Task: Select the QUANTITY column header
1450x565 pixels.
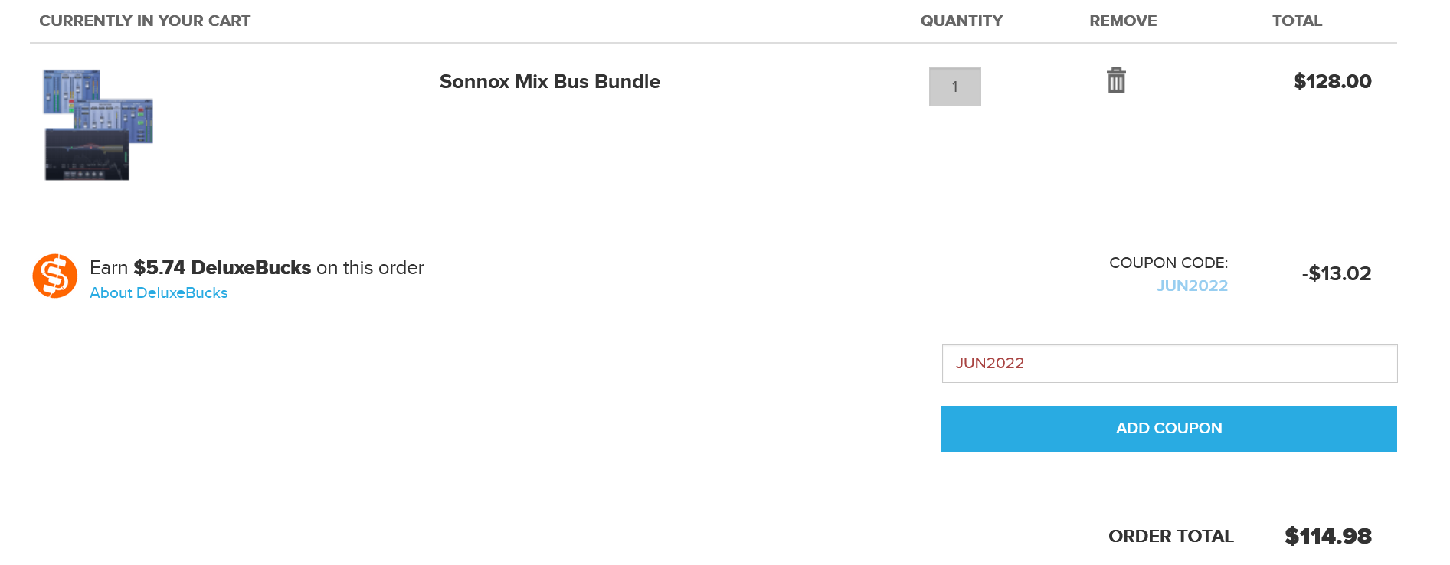Action: click(x=961, y=21)
